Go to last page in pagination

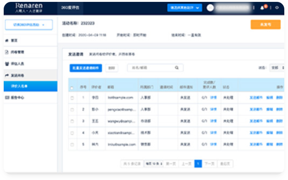point(225,164)
